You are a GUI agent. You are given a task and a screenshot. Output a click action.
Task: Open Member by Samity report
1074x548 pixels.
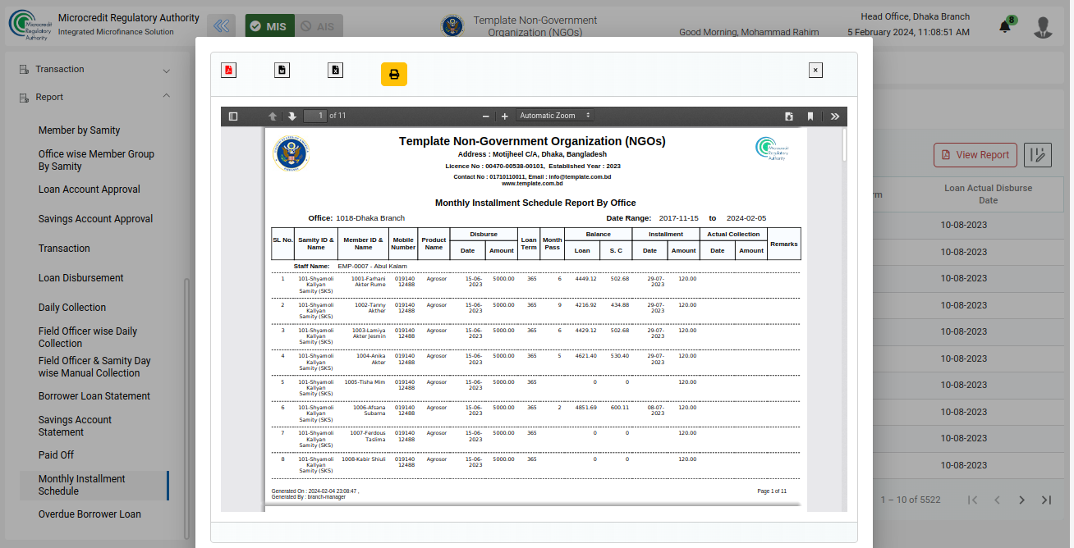(79, 130)
